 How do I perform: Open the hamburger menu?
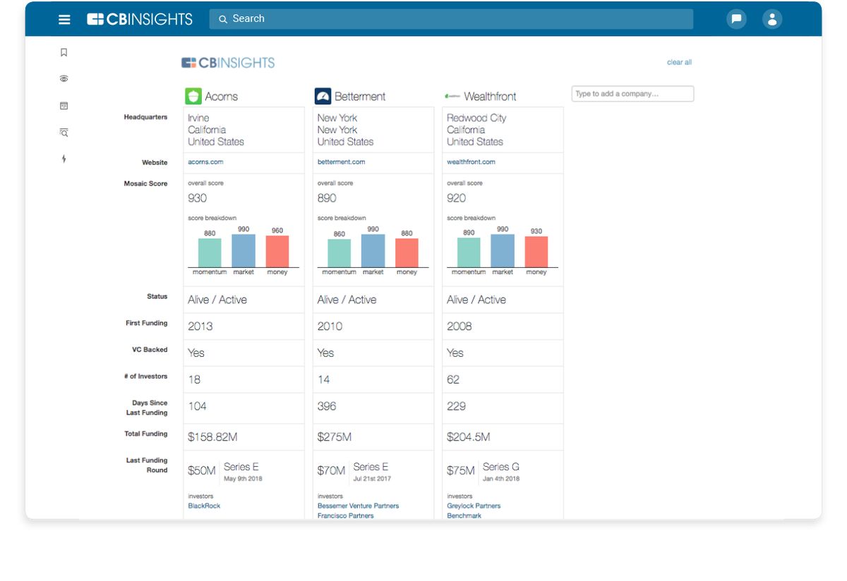tap(64, 20)
